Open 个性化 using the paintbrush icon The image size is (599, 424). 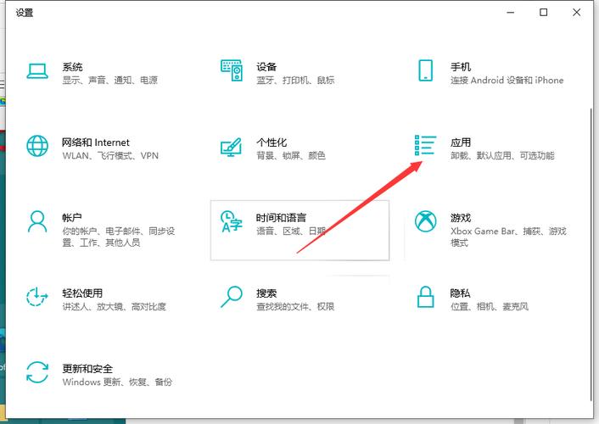(231, 146)
